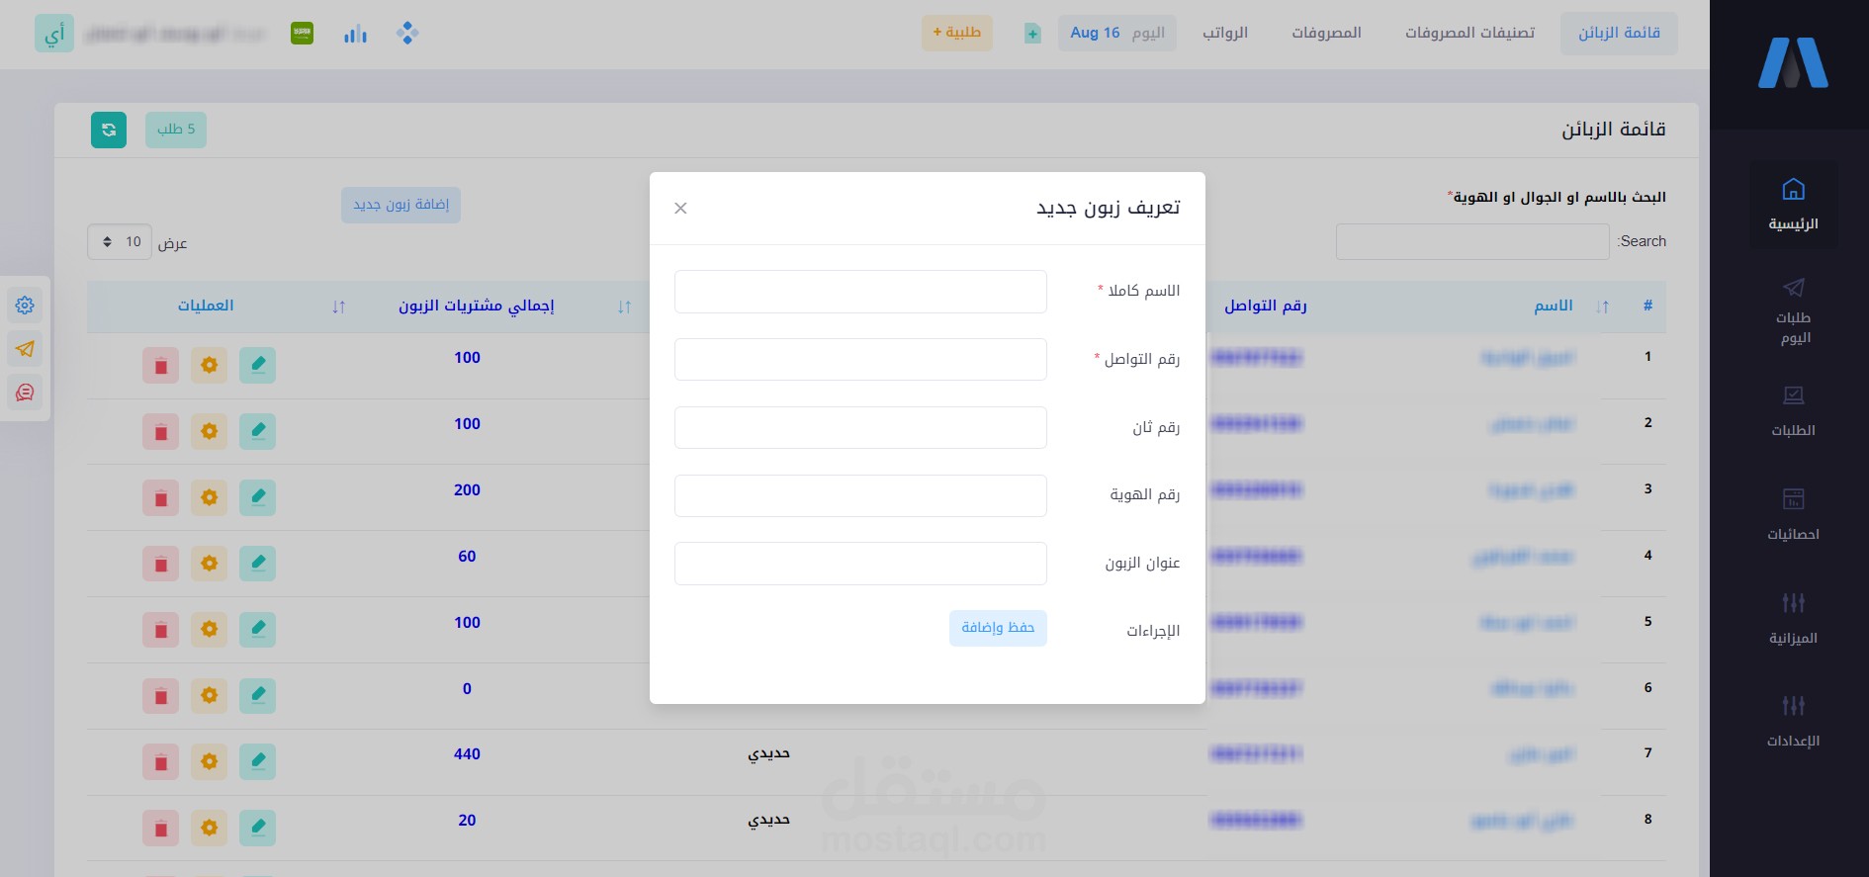Open the four-dot apps icon in the header

pyautogui.click(x=407, y=34)
